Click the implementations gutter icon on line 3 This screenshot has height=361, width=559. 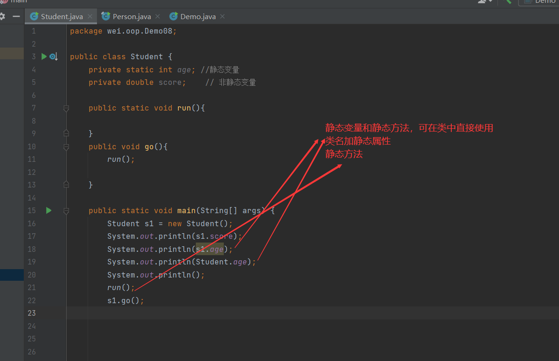click(54, 56)
